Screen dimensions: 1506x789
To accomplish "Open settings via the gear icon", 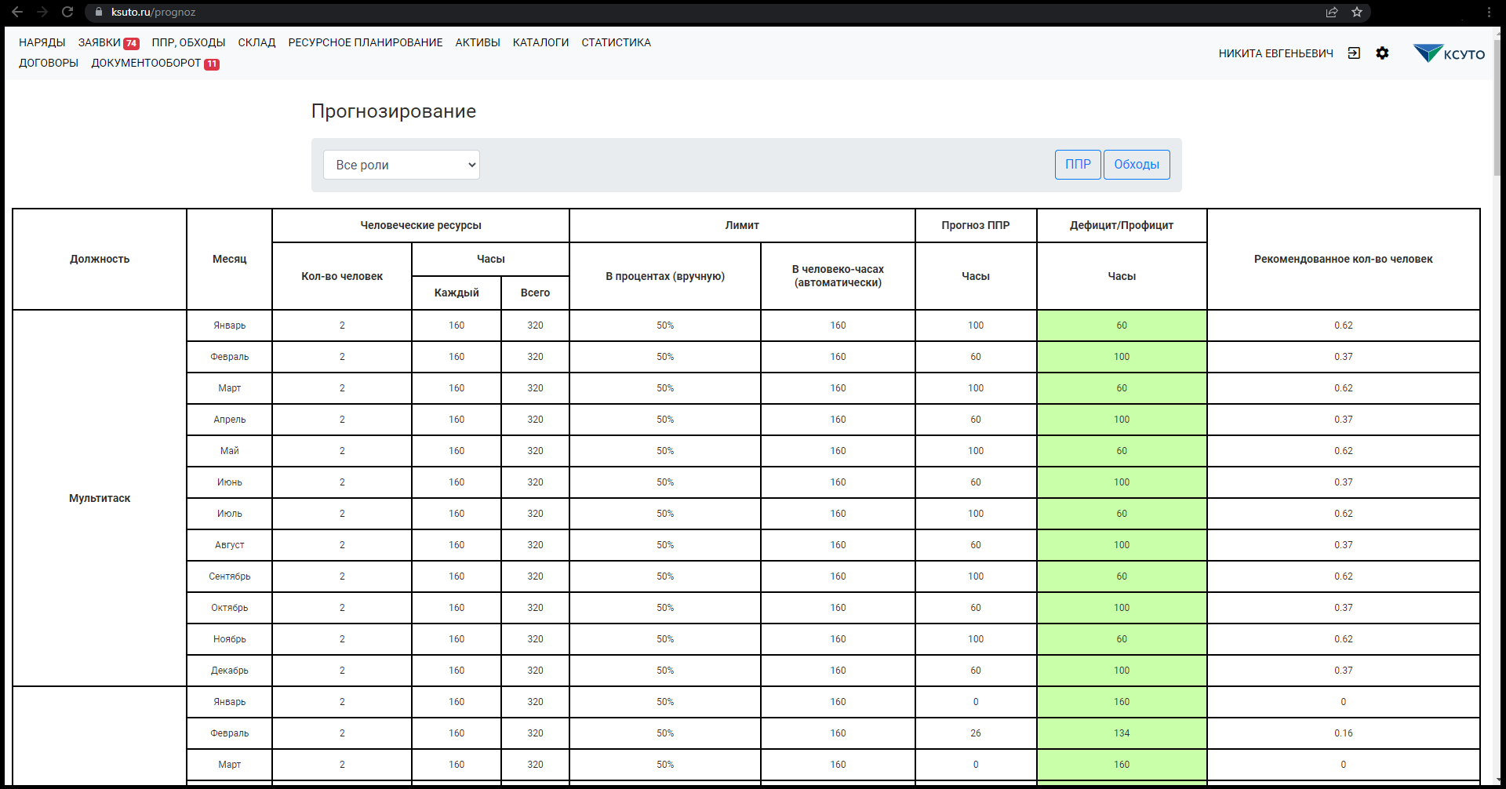I will pyautogui.click(x=1382, y=53).
